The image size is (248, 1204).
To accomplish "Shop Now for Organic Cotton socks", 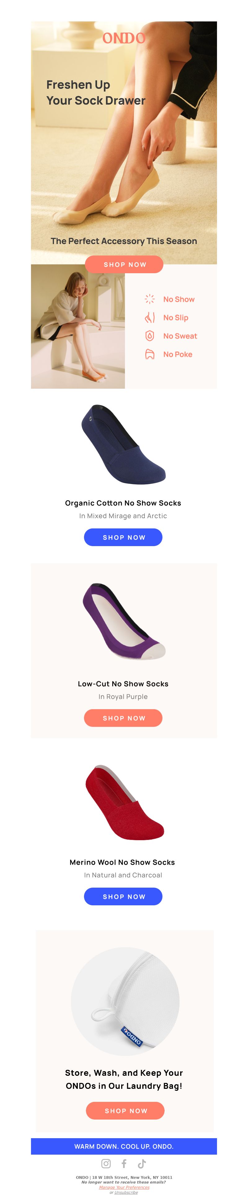I will (x=123, y=537).
